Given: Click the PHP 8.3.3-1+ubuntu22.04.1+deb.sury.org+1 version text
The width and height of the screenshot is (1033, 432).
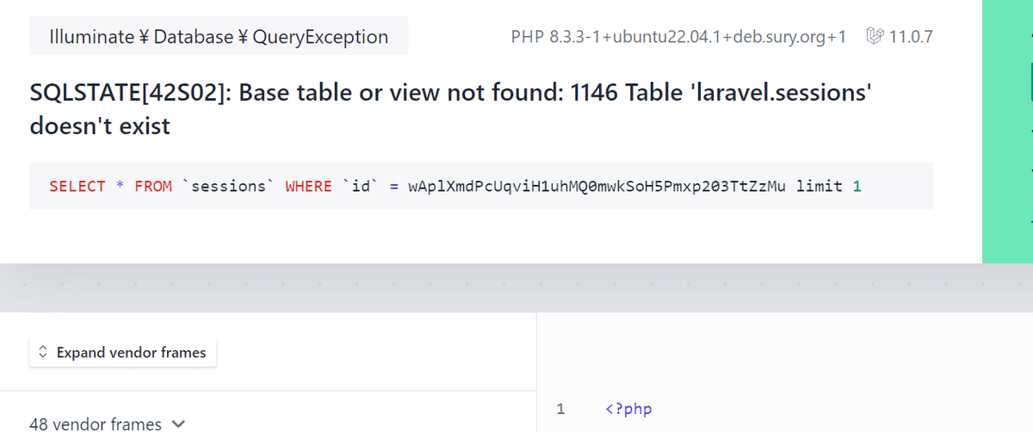Looking at the screenshot, I should pyautogui.click(x=678, y=37).
